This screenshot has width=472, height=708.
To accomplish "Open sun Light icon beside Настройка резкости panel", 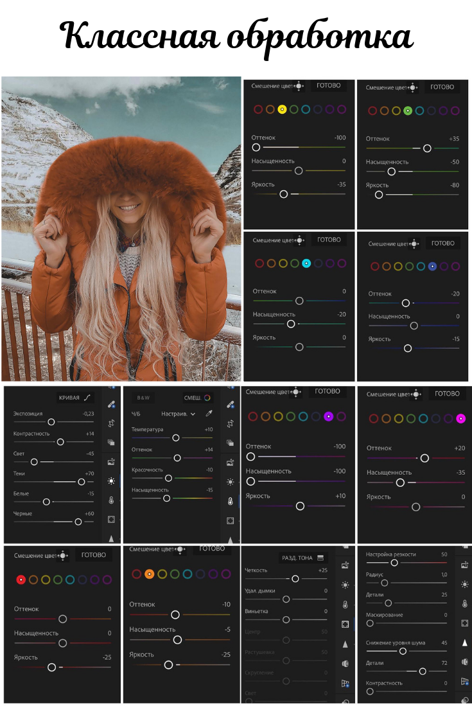I will click(465, 584).
